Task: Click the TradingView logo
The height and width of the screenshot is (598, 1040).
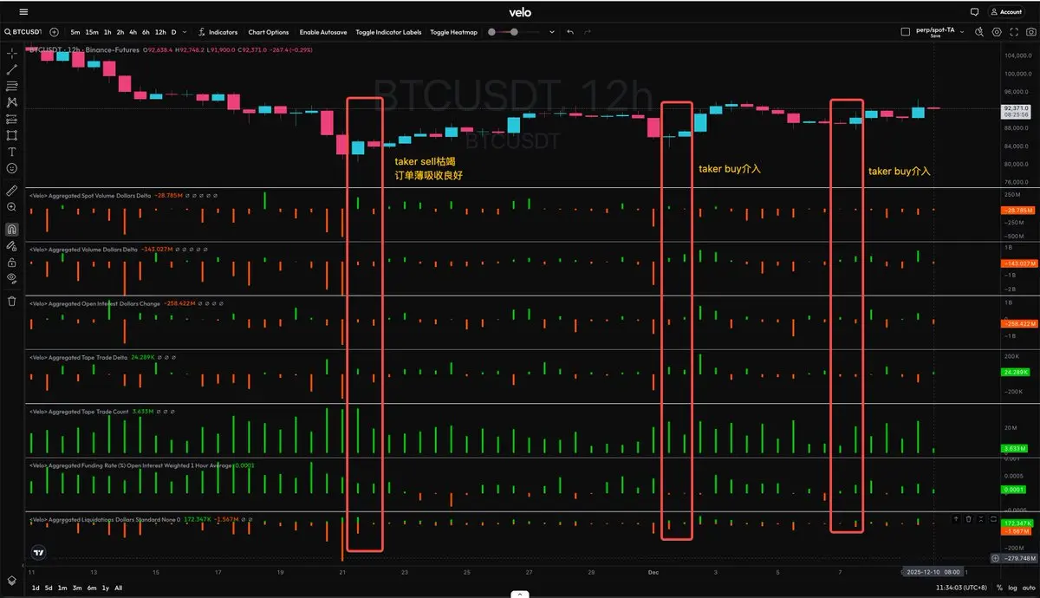Action: [x=37, y=551]
